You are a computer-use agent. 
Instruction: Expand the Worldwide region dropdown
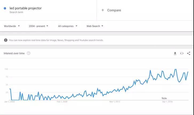pyautogui.click(x=12, y=26)
